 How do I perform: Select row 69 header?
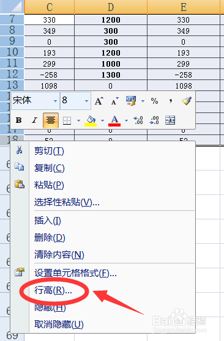(12, 336)
